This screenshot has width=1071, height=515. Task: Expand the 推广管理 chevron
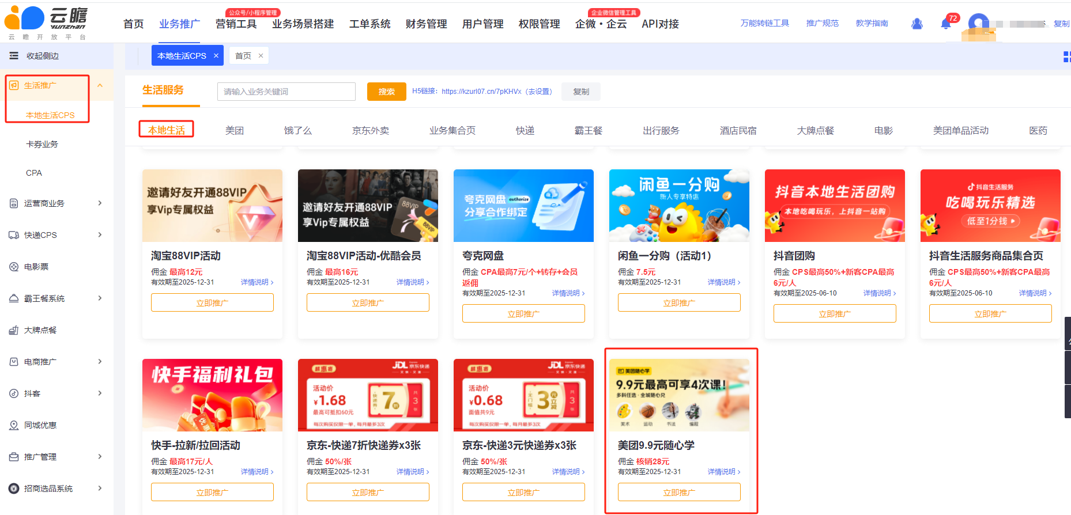100,457
